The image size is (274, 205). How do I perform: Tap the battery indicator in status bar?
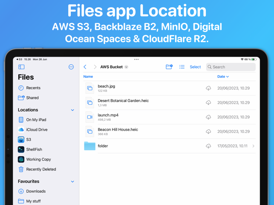click(254, 60)
